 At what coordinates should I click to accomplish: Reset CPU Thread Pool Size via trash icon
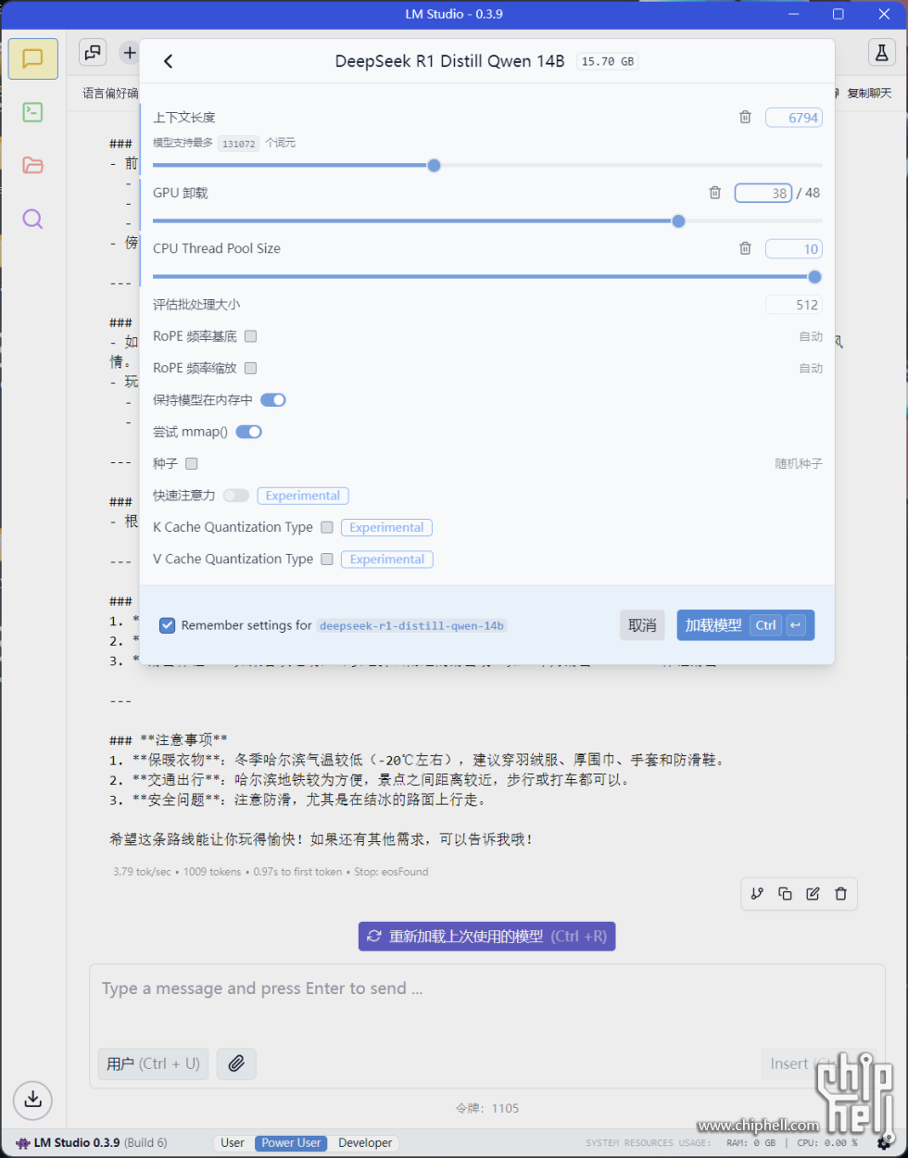[x=745, y=248]
